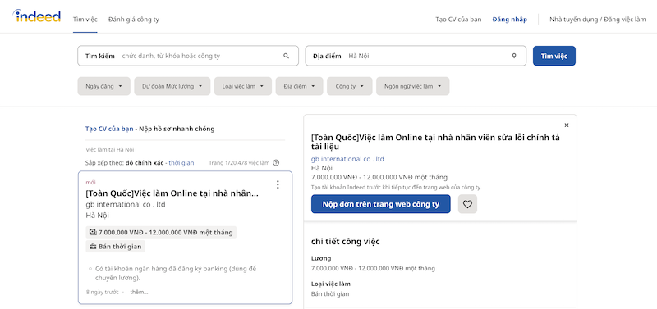Screen dimensions: 657x309
Task: Focus the Địa điểm location input field
Action: point(416,56)
